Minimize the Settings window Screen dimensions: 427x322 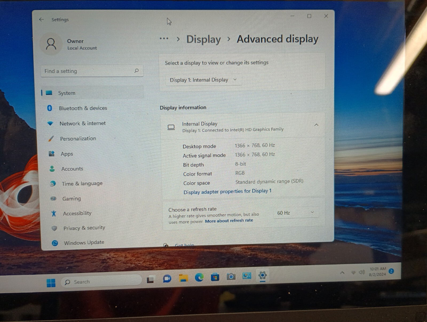tap(292, 16)
